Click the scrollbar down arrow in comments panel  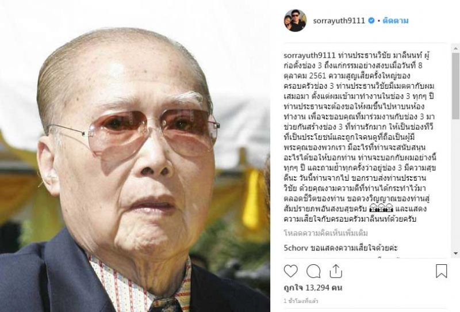[455, 253]
